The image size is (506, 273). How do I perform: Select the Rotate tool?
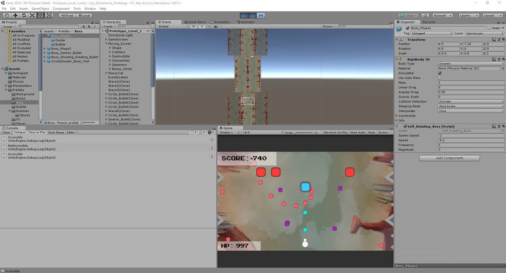tap(24, 16)
